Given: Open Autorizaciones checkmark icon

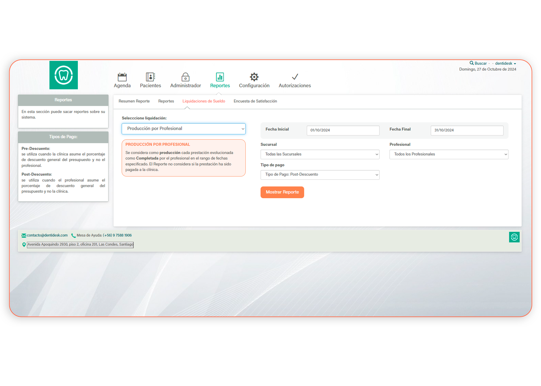Looking at the screenshot, I should (295, 77).
